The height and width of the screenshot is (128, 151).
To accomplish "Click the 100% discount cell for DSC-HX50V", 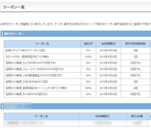I will point(88,57).
